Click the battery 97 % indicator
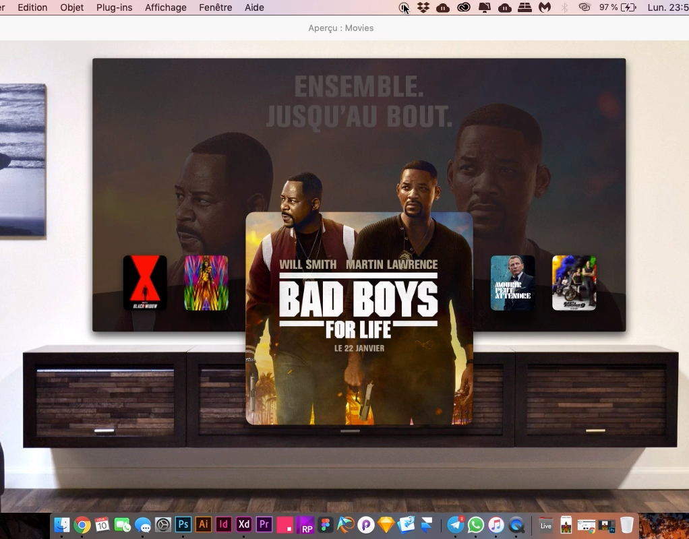The width and height of the screenshot is (689, 539). click(618, 7)
